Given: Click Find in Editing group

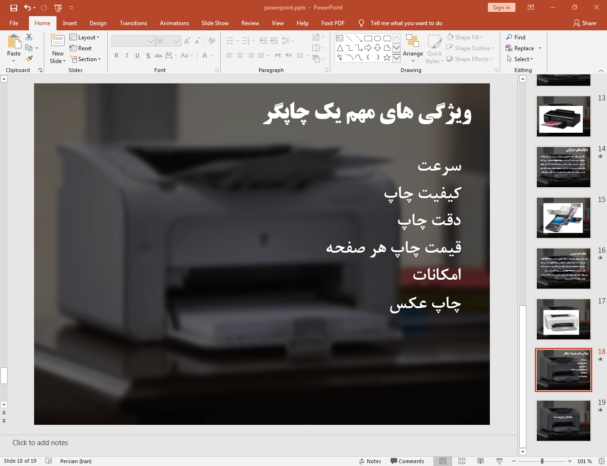Looking at the screenshot, I should 516,37.
